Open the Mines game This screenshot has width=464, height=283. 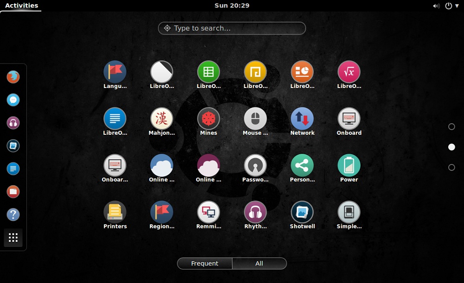click(x=208, y=119)
